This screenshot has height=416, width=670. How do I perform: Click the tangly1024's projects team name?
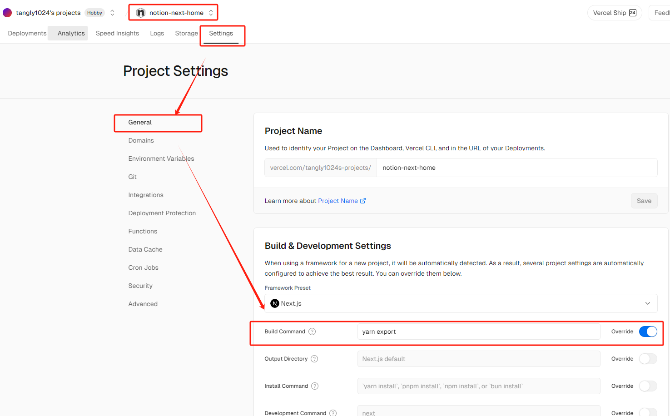(x=48, y=13)
